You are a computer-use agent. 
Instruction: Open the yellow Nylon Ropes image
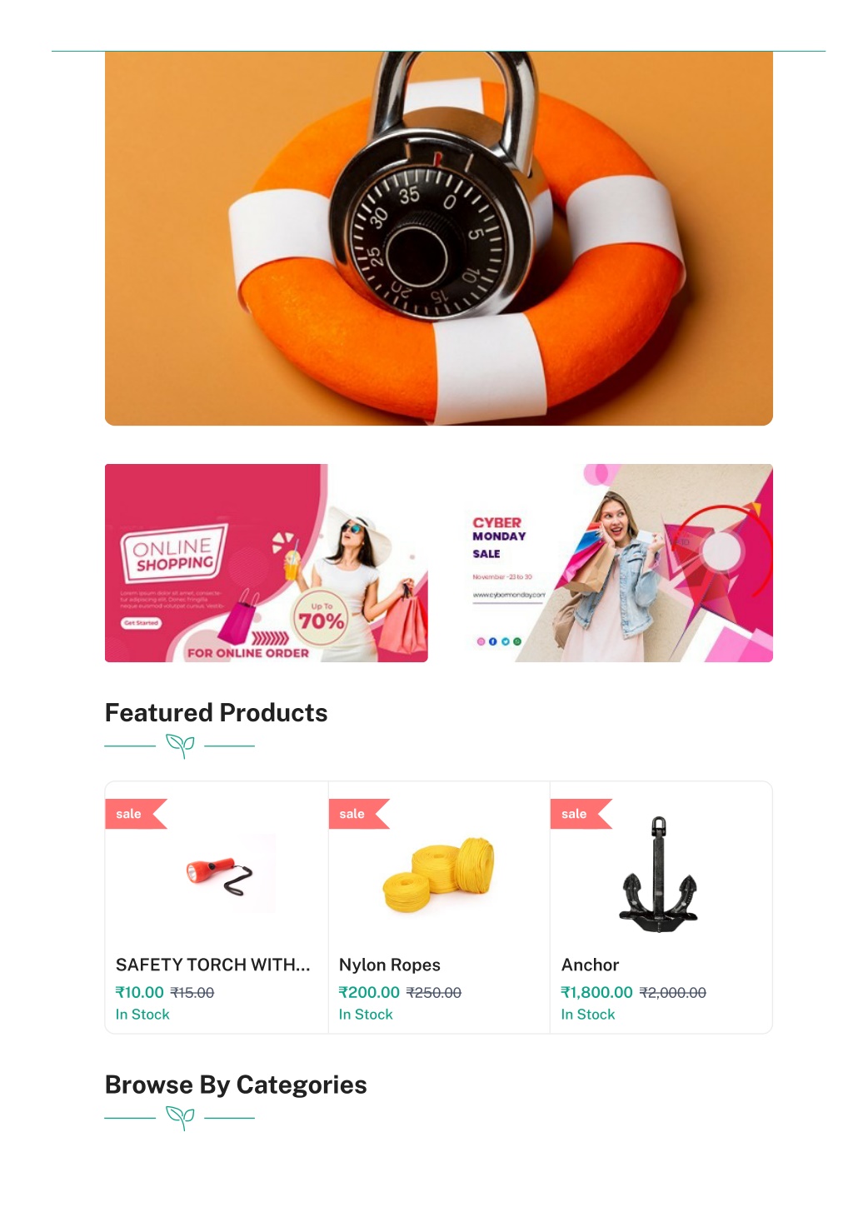click(x=440, y=874)
